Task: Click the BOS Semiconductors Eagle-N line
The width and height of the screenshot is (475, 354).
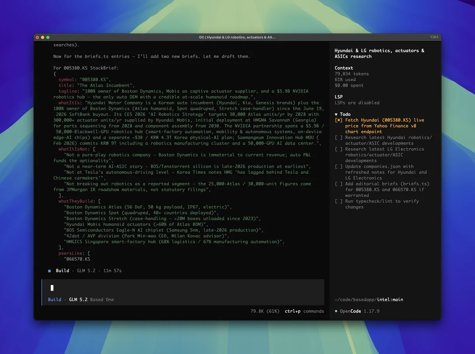Action: click(x=164, y=230)
